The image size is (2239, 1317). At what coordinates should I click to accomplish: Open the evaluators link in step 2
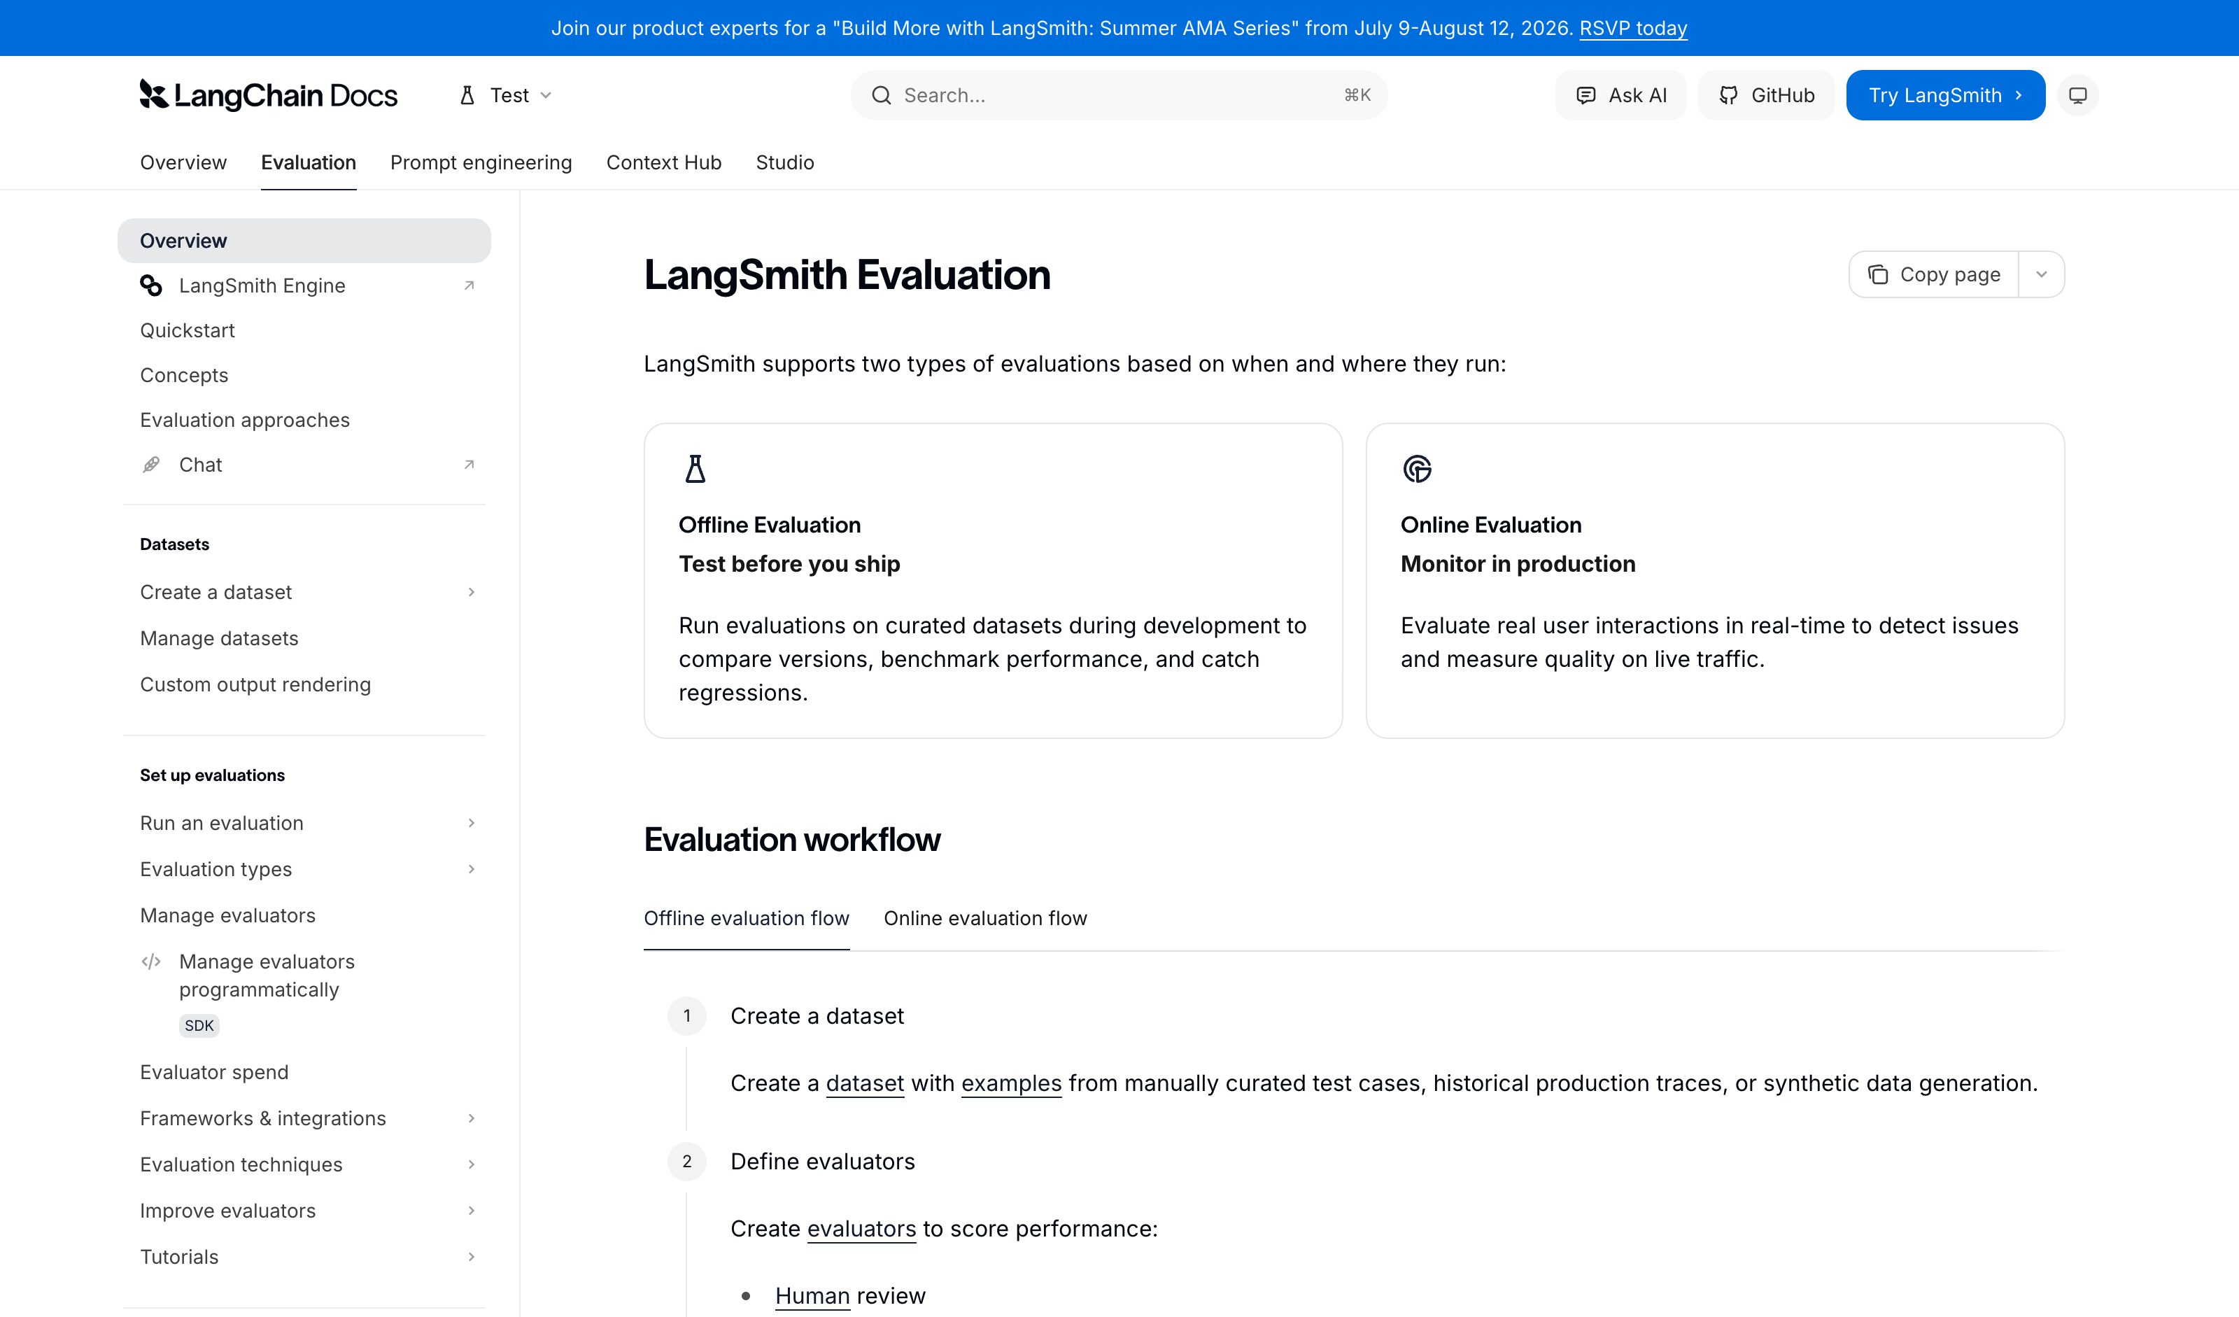point(861,1229)
